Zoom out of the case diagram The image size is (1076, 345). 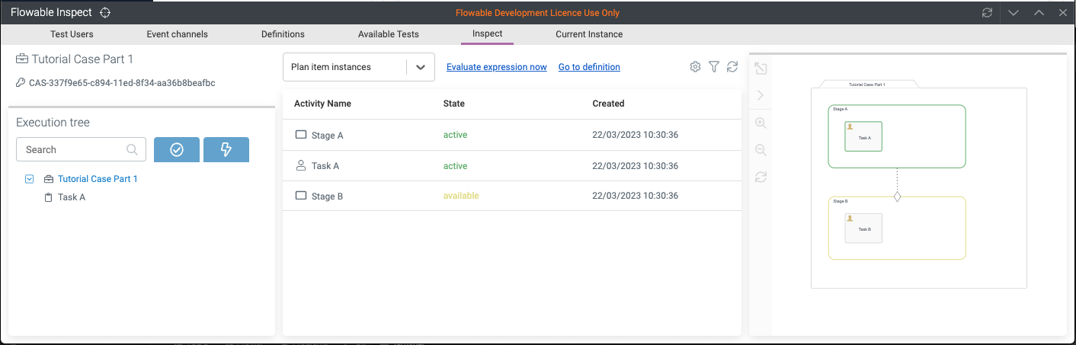pos(761,150)
